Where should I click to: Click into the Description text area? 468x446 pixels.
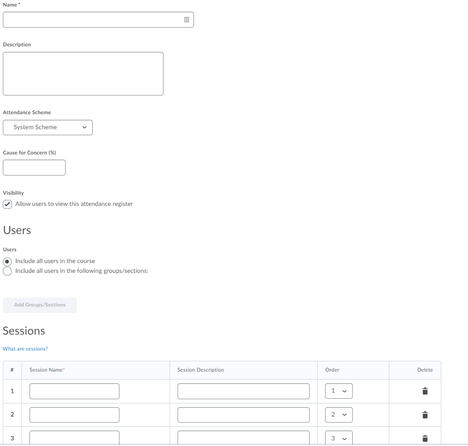click(x=83, y=73)
